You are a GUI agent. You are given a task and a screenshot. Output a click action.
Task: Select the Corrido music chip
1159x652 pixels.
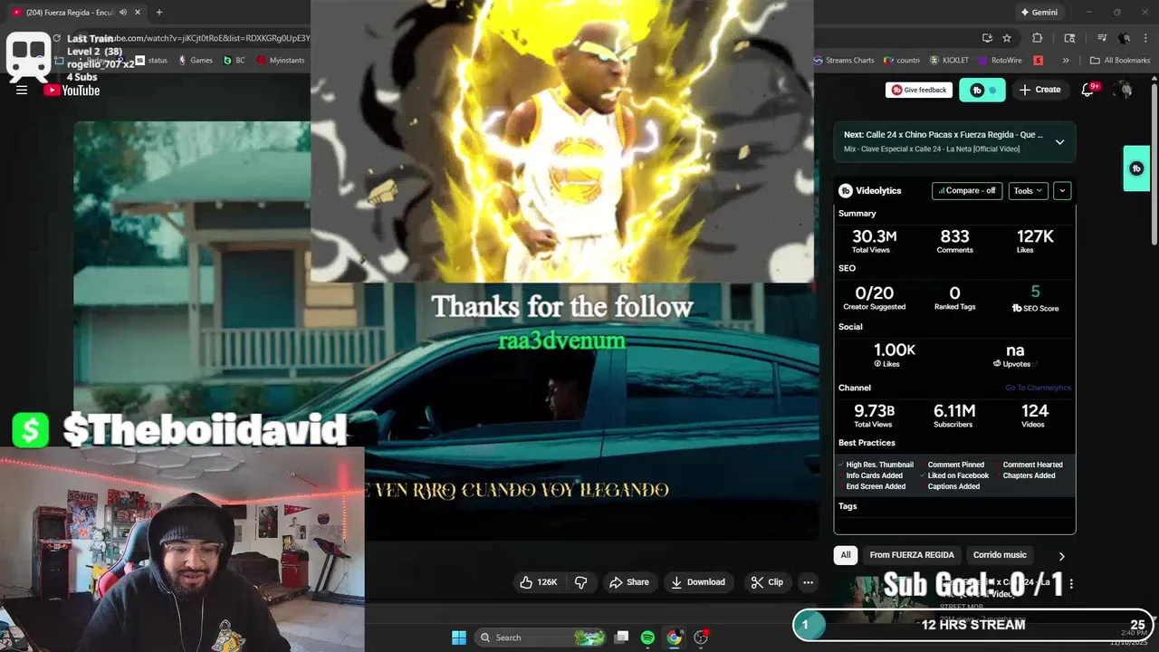pyautogui.click(x=1000, y=555)
